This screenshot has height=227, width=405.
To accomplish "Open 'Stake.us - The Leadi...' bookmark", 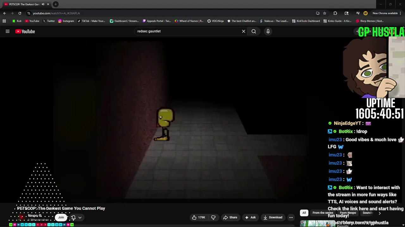I will click(x=274, y=21).
